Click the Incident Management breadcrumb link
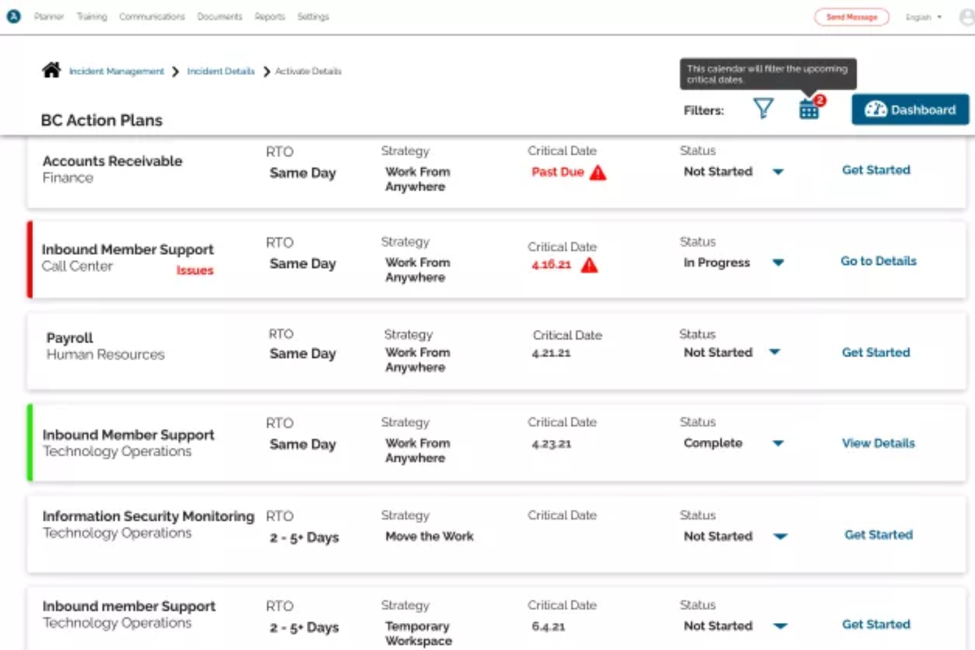The height and width of the screenshot is (650, 975). click(116, 71)
